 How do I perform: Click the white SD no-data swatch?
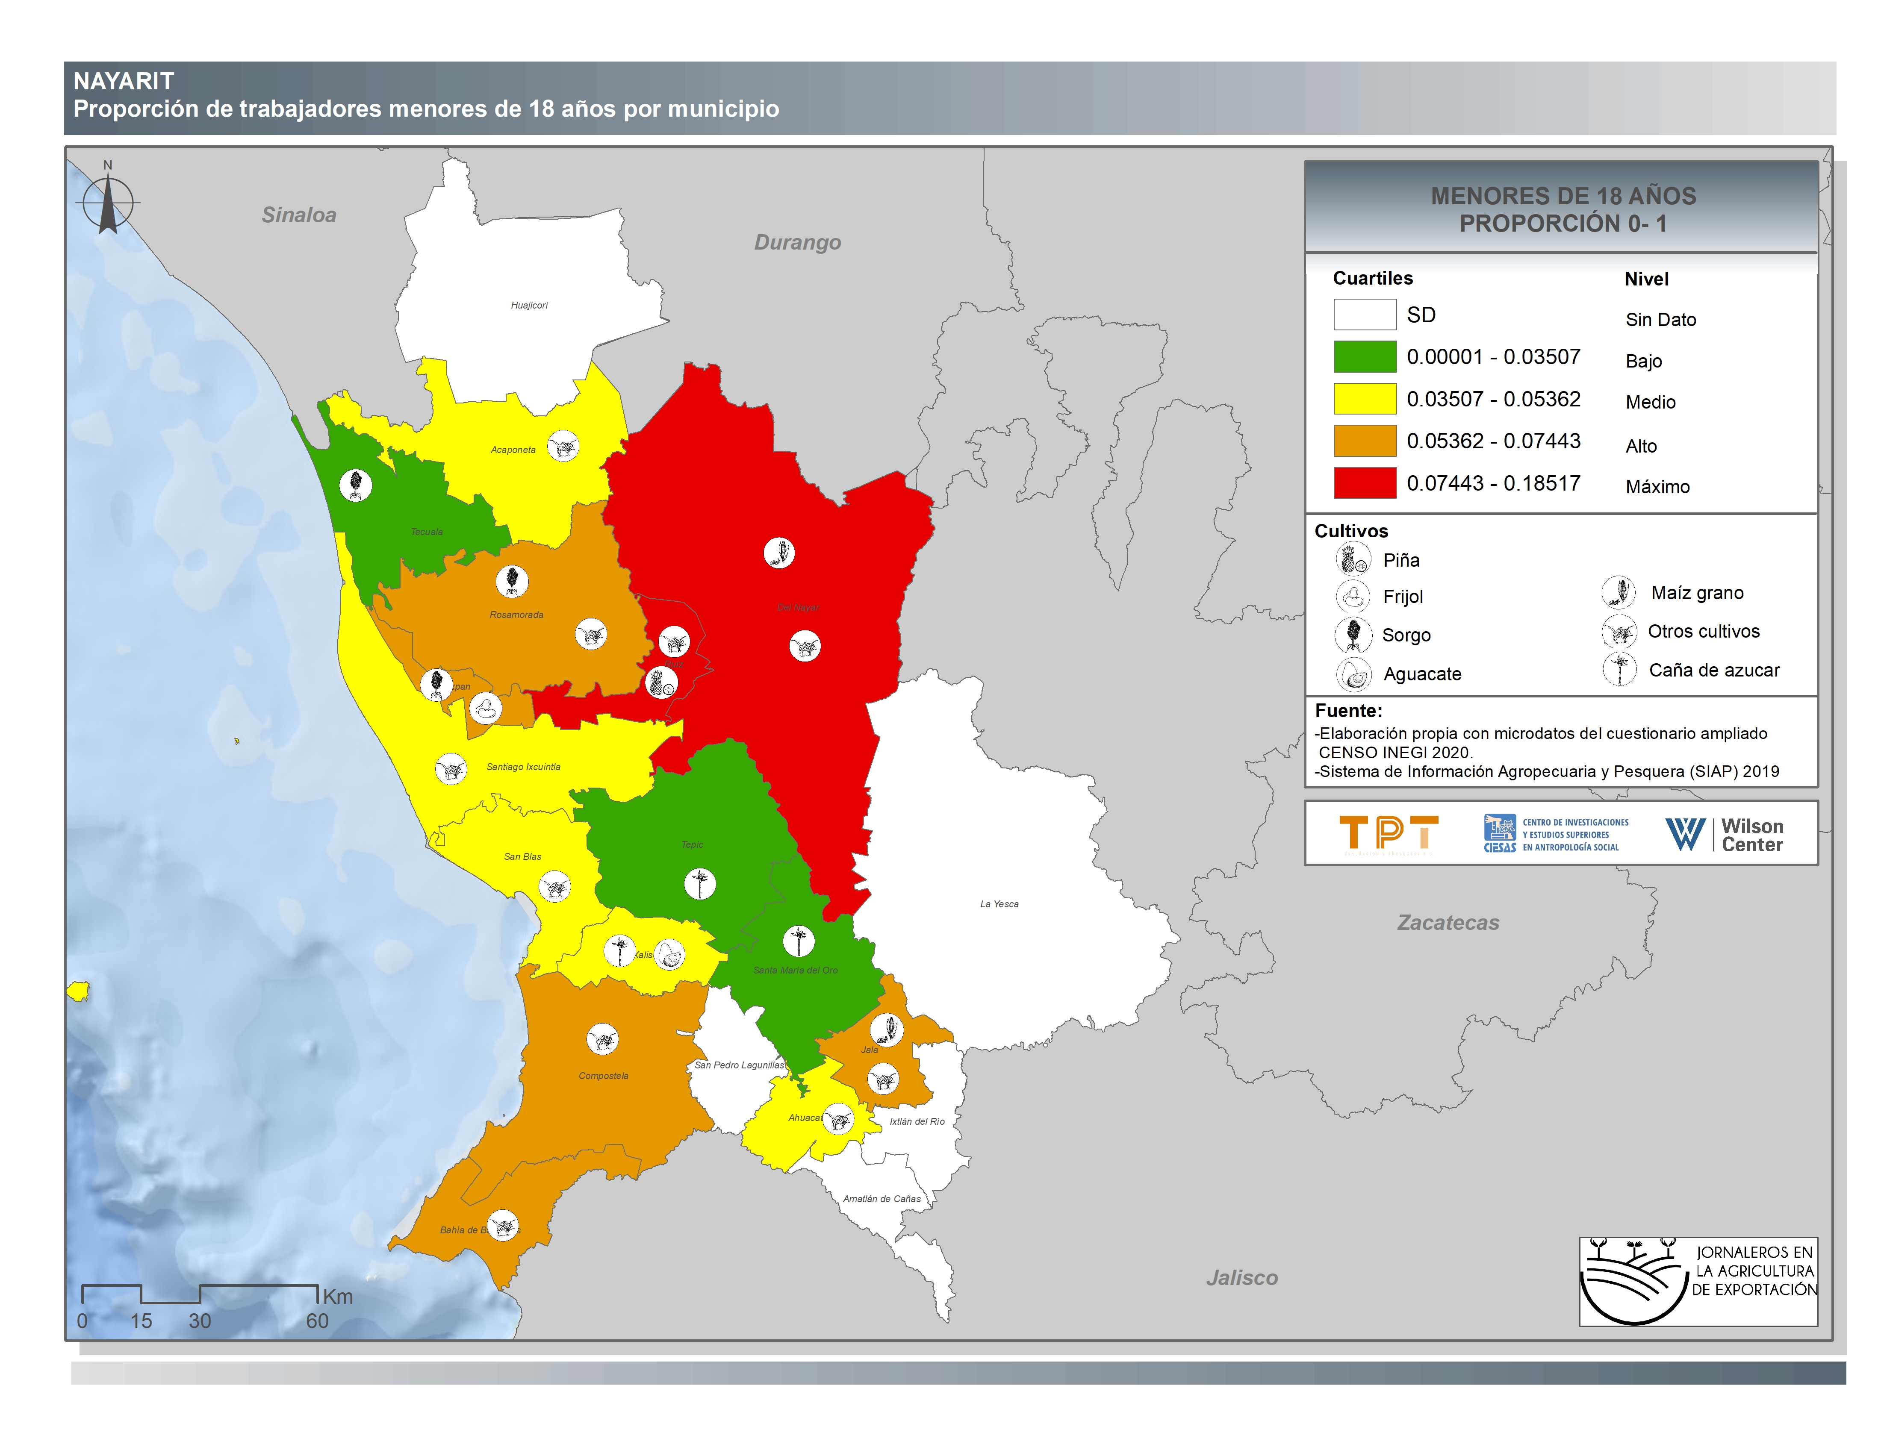[1364, 314]
